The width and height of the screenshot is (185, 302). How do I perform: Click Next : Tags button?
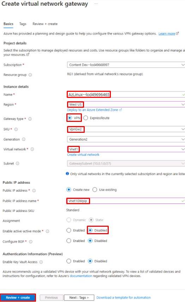point(79,297)
